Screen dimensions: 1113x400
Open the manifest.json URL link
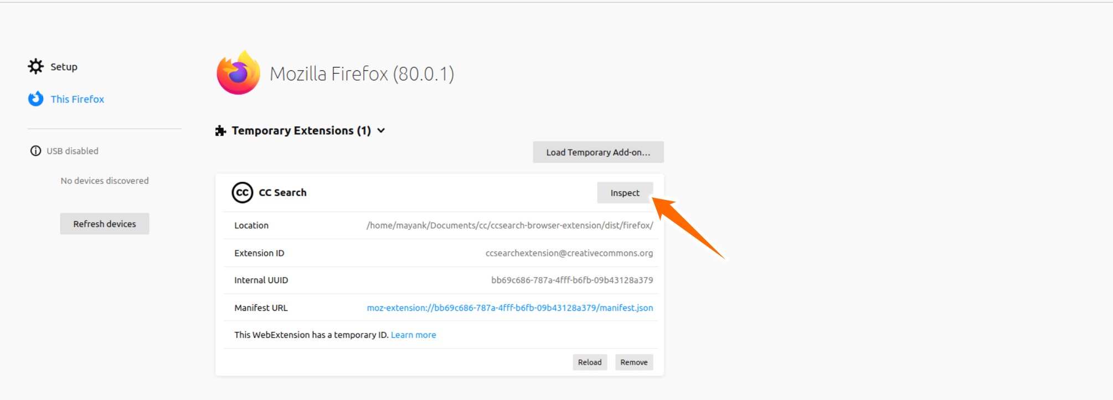point(510,308)
